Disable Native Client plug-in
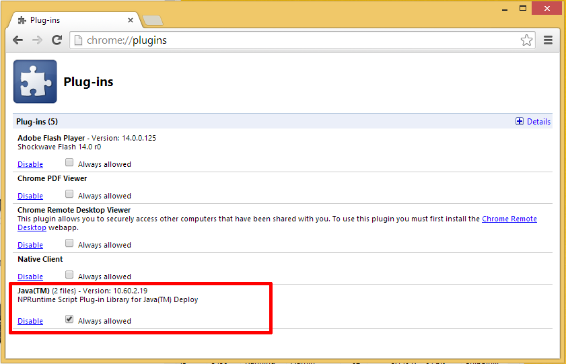This screenshot has height=364, width=566. tap(30, 277)
